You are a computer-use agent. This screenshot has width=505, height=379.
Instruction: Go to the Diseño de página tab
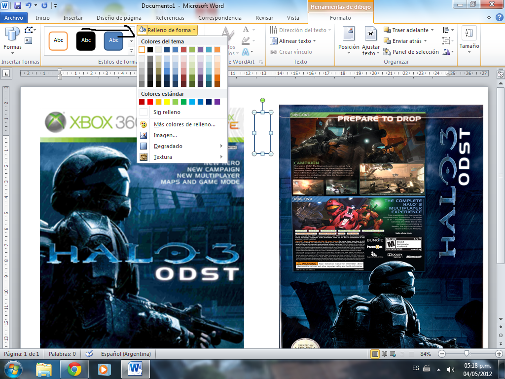click(119, 18)
